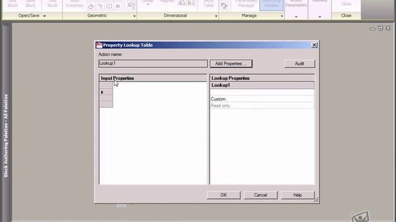Select the Custom row in Lookup Properties
This screenshot has height=222, width=396.
(262, 99)
